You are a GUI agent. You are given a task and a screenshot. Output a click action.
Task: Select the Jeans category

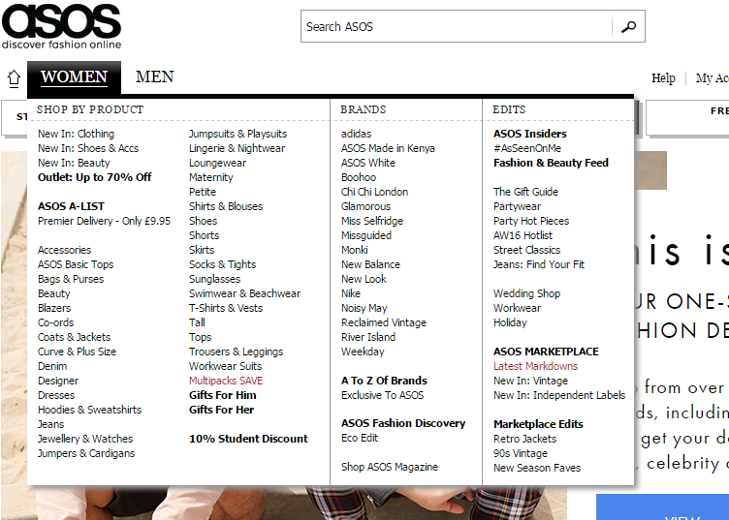[x=51, y=424]
